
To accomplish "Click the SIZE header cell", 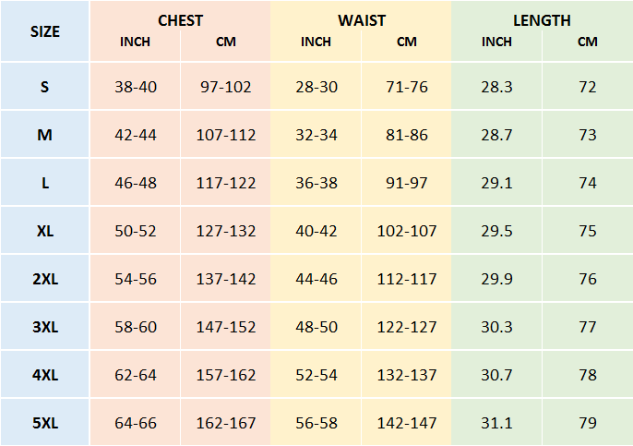I will pyautogui.click(x=44, y=31).
